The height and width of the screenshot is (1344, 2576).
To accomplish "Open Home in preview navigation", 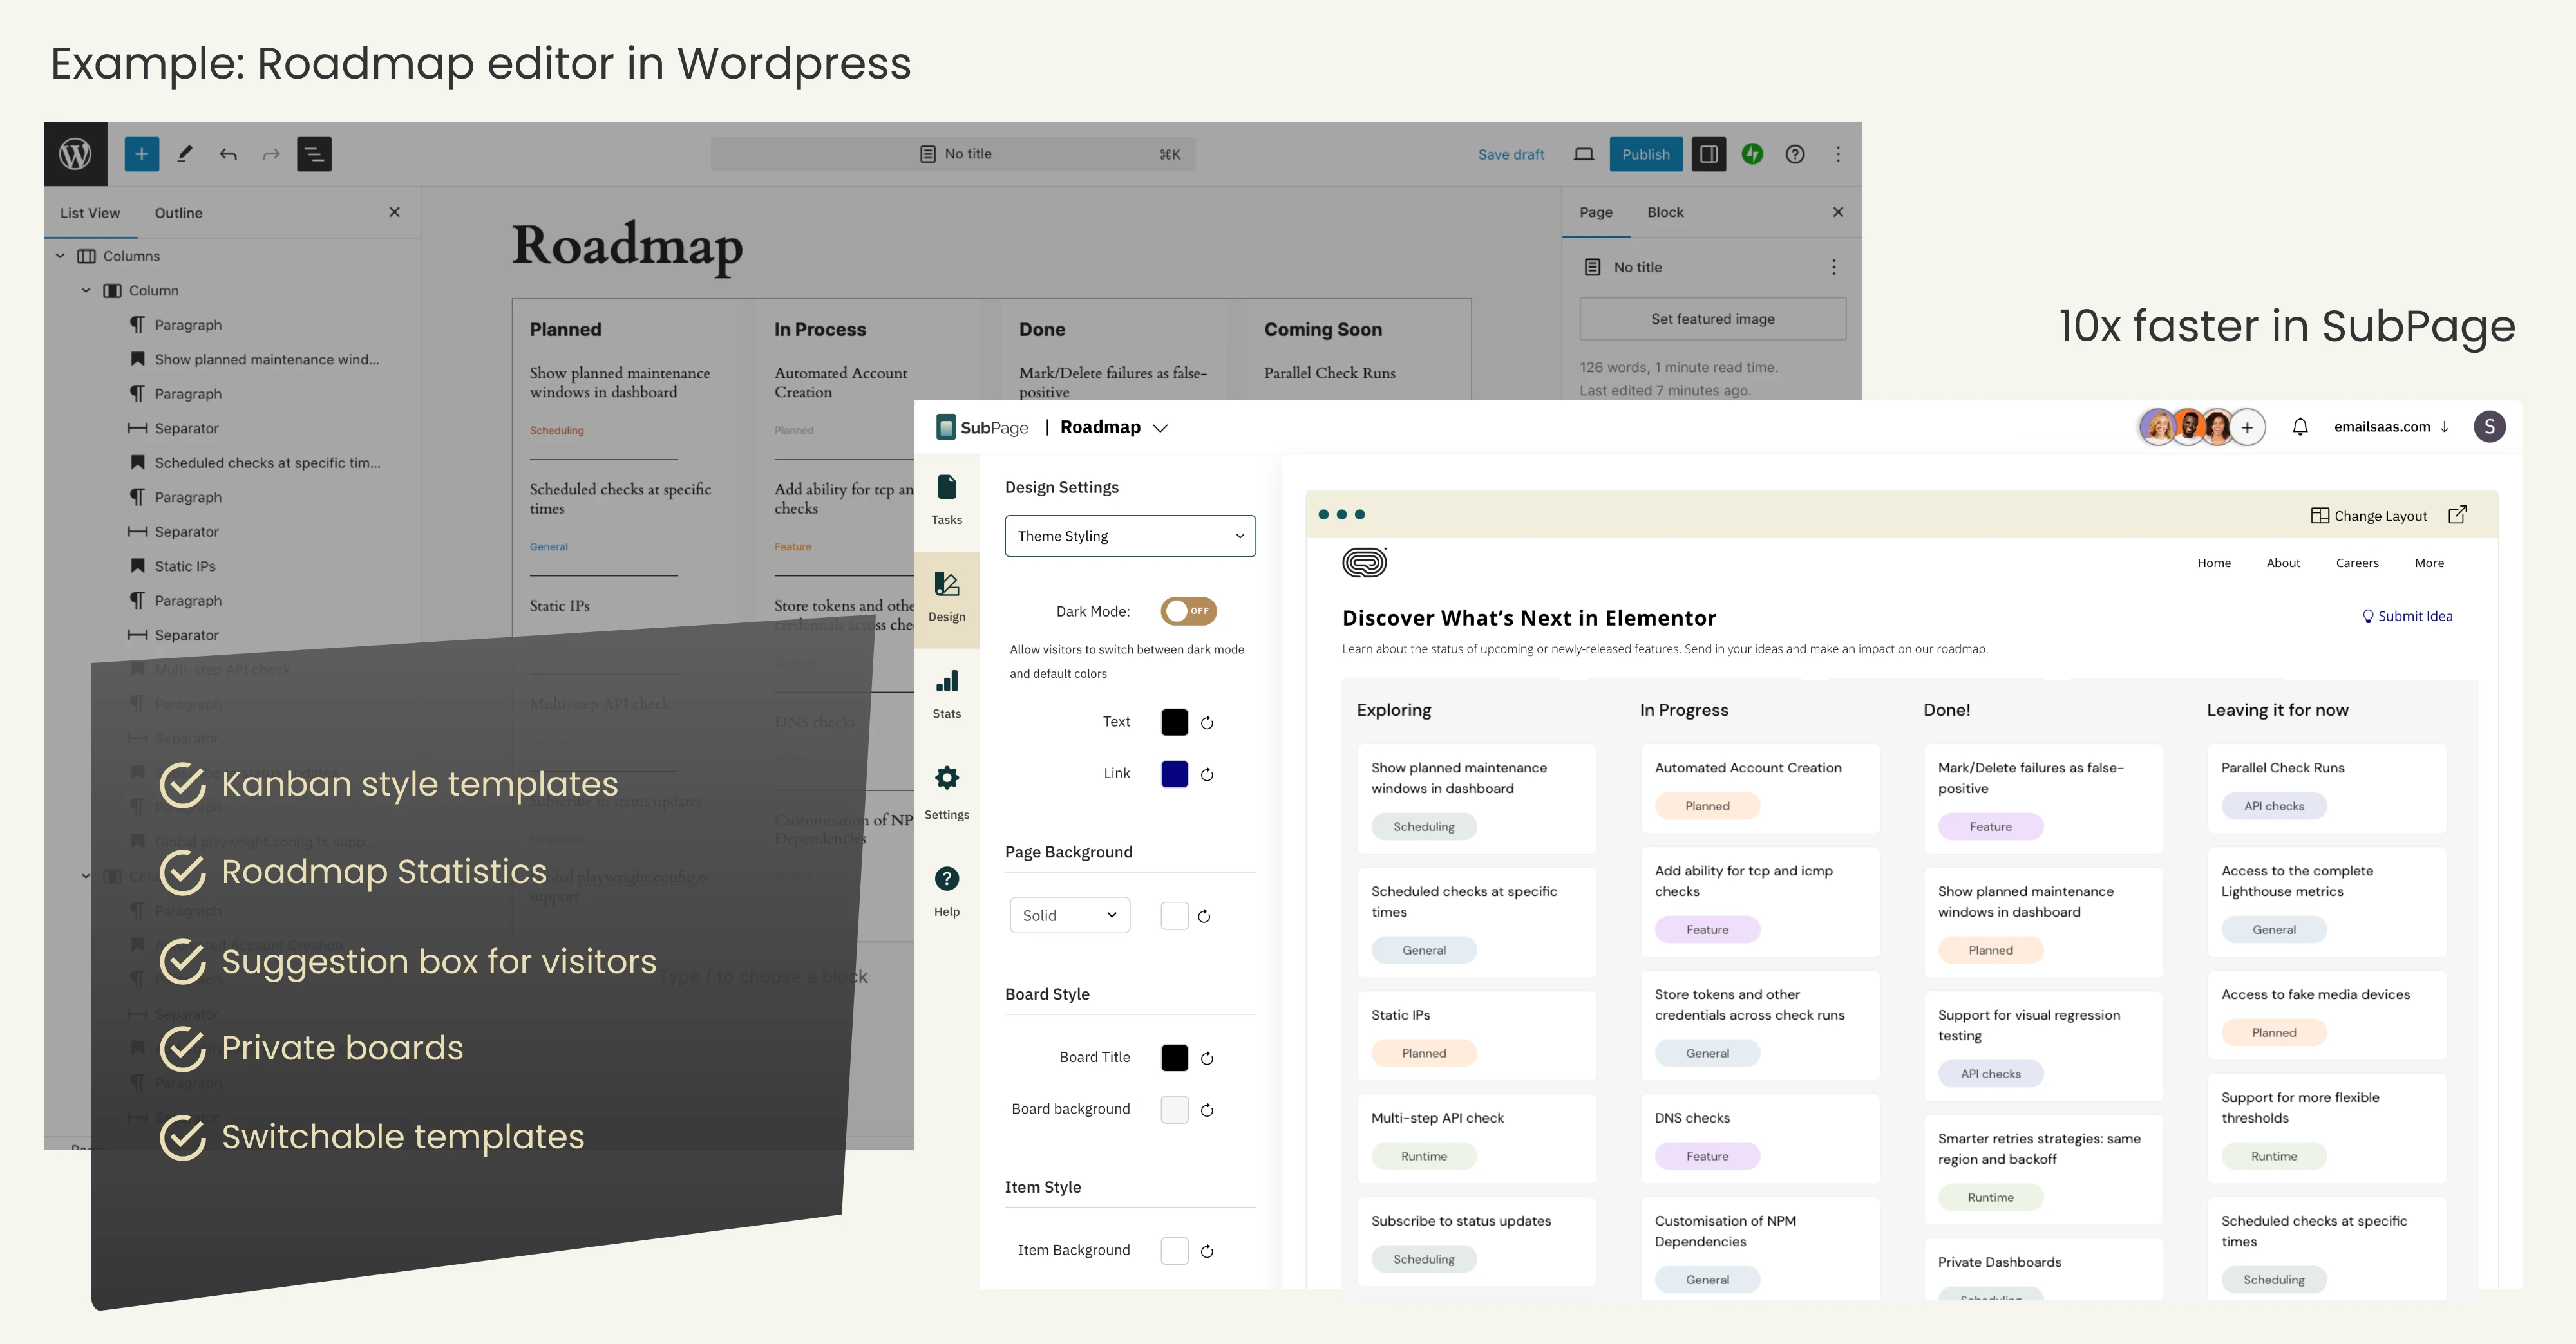I will click(2214, 564).
